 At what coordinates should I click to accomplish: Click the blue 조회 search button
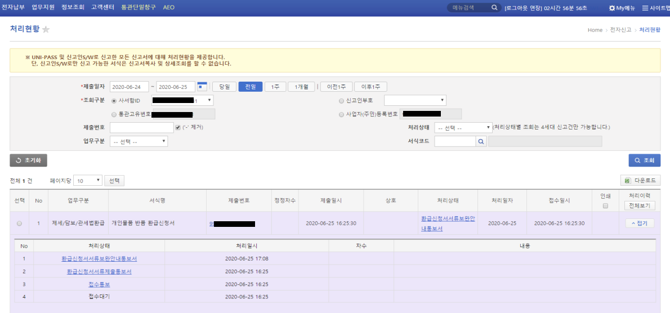[644, 160]
